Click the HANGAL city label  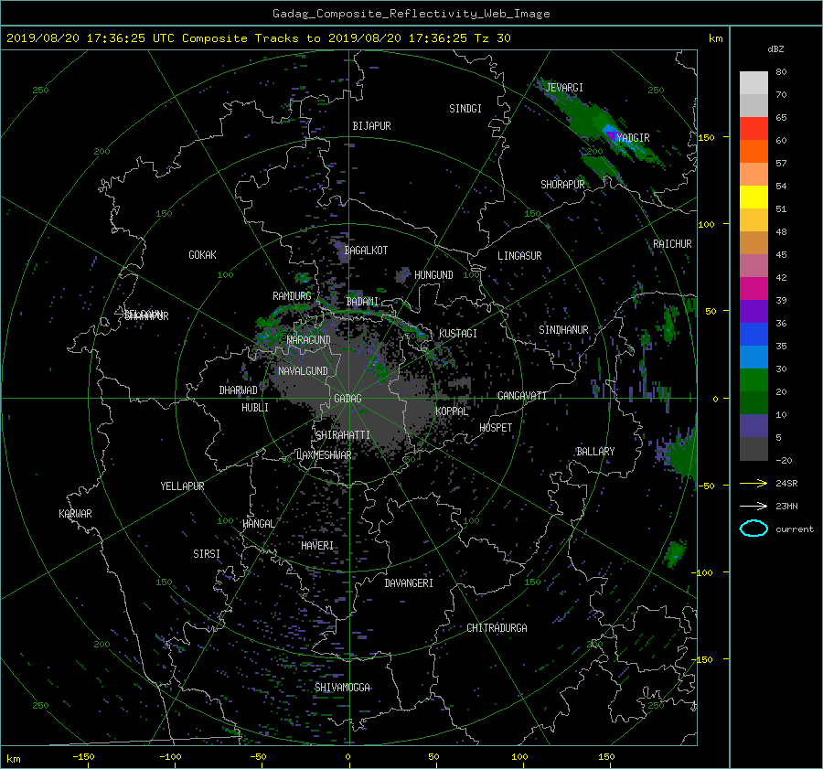pyautogui.click(x=259, y=524)
